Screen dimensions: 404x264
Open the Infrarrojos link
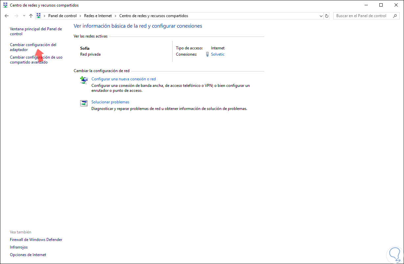click(x=19, y=247)
